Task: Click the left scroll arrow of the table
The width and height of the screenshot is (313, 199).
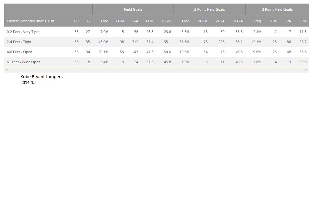Action: 7,70
